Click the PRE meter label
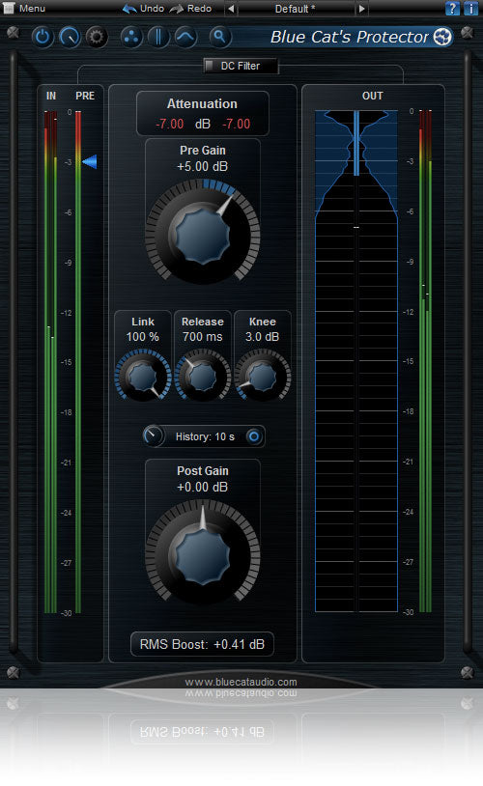 85,96
